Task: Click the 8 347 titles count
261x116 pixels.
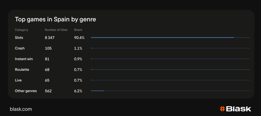Action: point(50,38)
